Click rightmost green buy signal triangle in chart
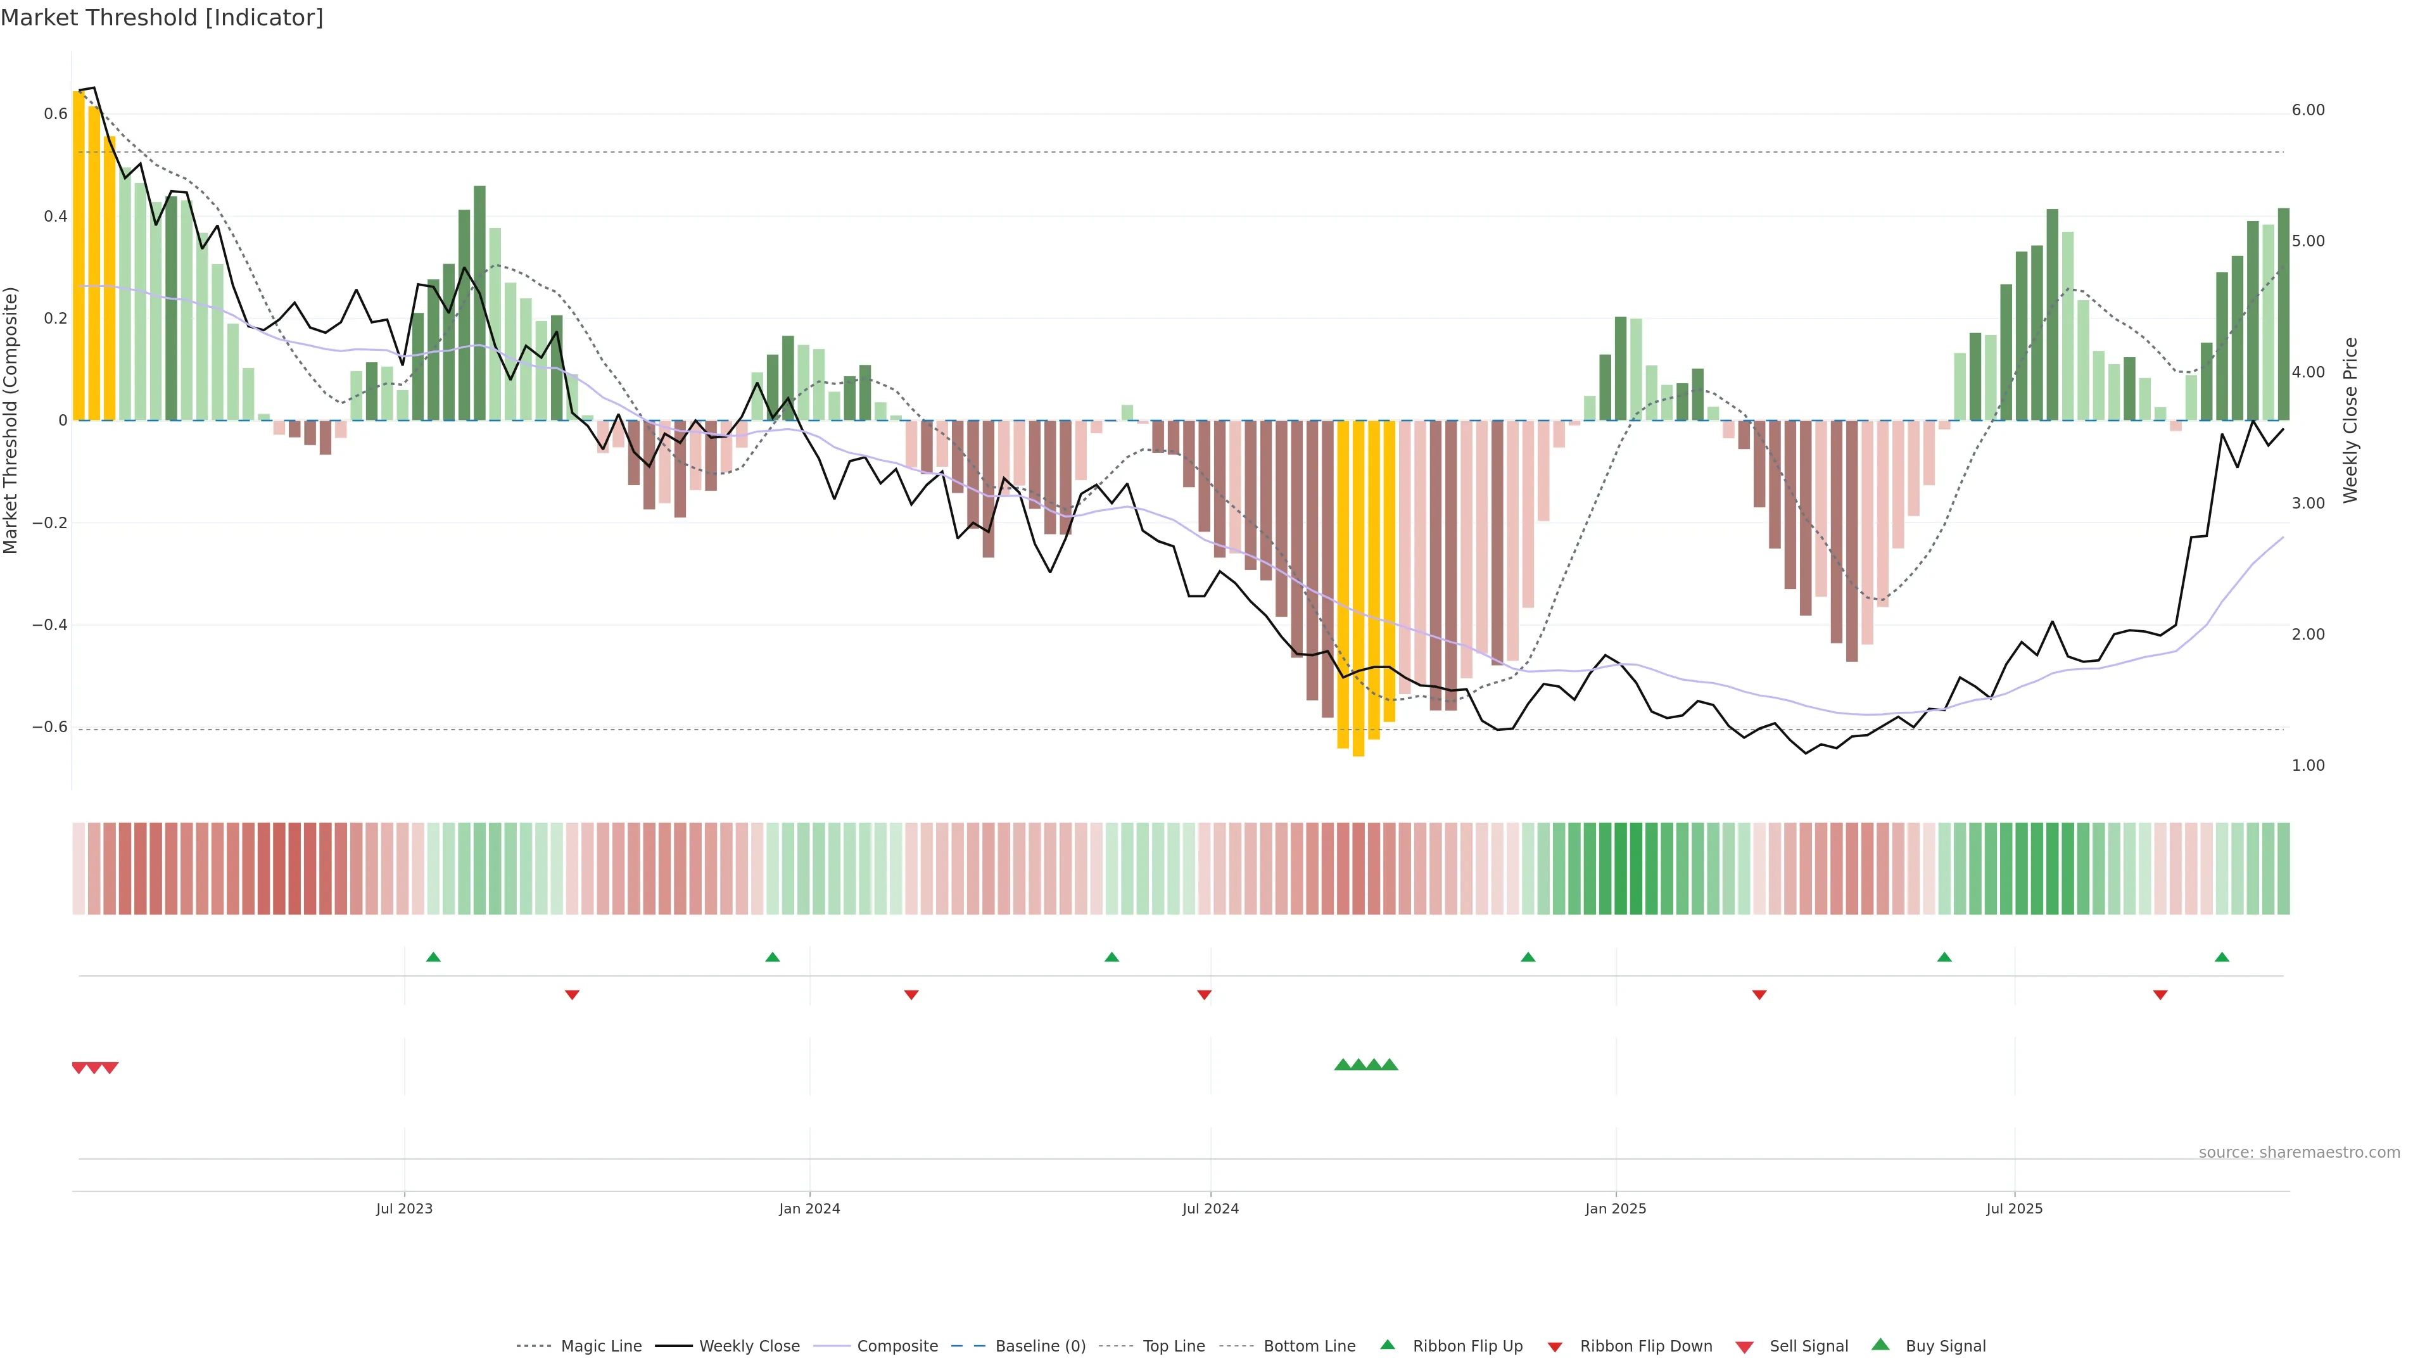 1390,1065
